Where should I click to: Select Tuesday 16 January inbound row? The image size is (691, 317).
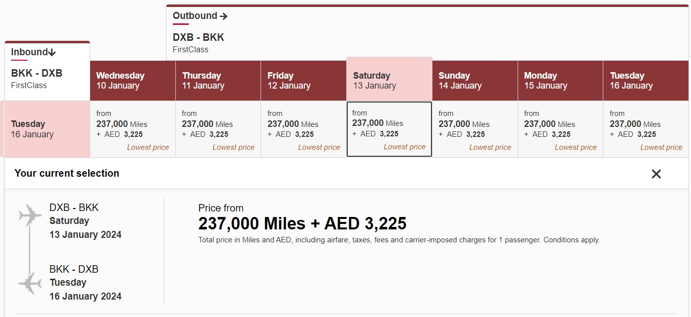[45, 129]
